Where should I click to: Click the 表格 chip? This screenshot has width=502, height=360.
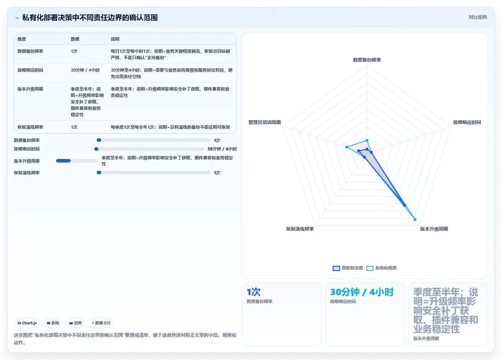pos(53,323)
